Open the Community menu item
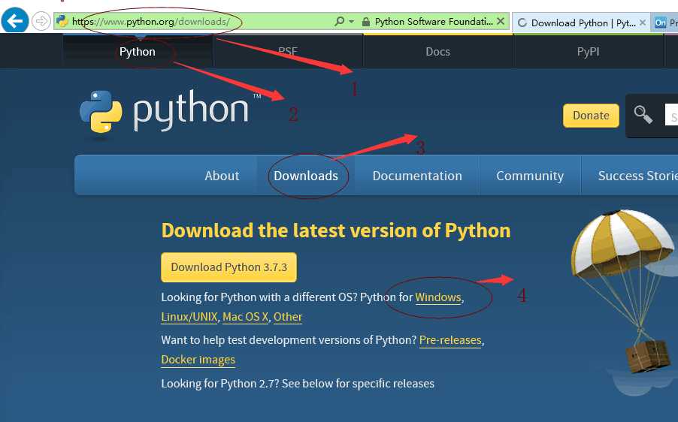Image resolution: width=678 pixels, height=422 pixels. pos(530,176)
